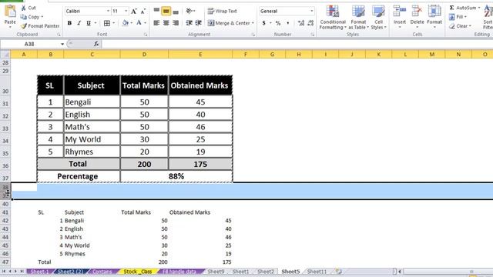This screenshot has height=277, width=493.
Task: Switch to Sheet11 tab
Action: [x=317, y=272]
